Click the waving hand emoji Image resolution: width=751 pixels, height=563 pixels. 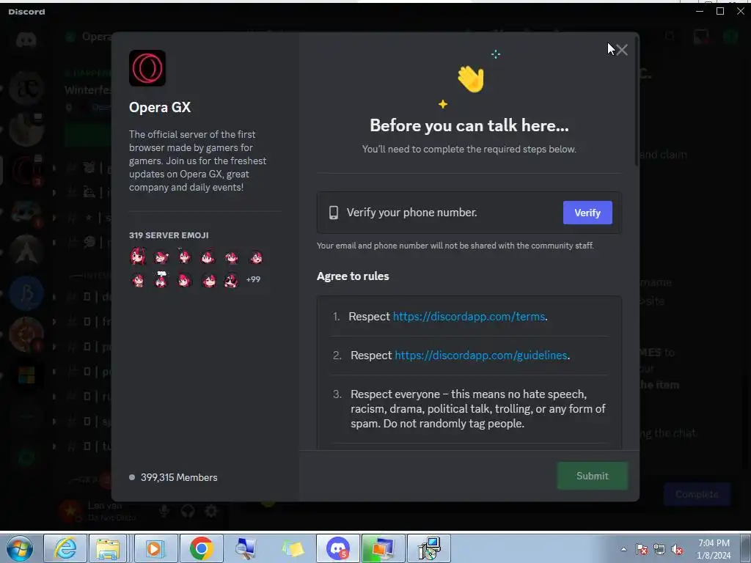pyautogui.click(x=470, y=78)
